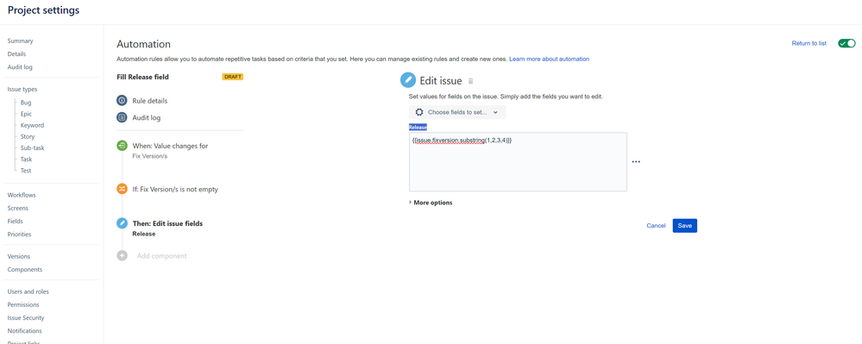Open Learn more about automation link
Viewport: 862px width, 344px height.
[549, 59]
